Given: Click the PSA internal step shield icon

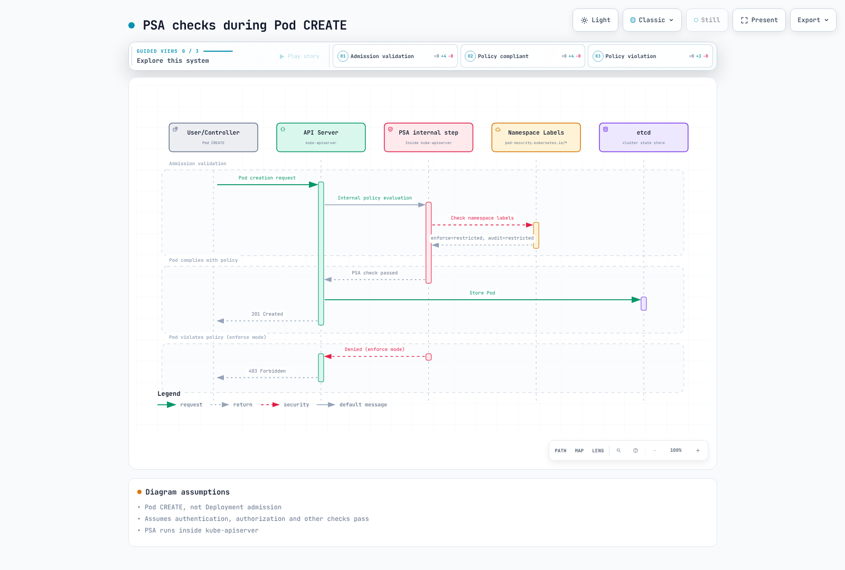Looking at the screenshot, I should coord(390,129).
